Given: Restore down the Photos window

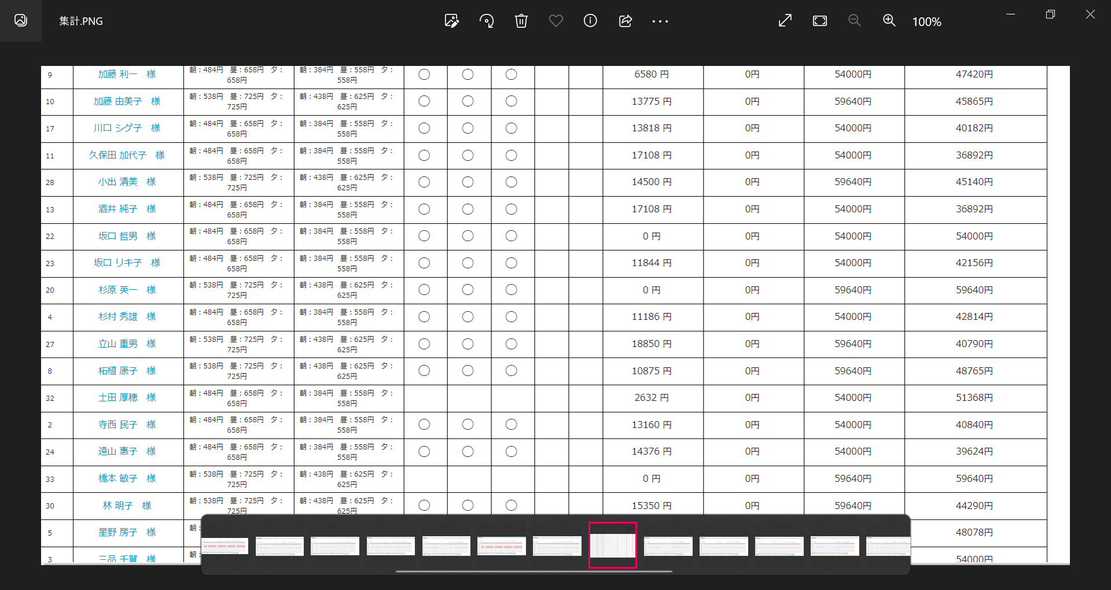Looking at the screenshot, I should tap(1050, 14).
